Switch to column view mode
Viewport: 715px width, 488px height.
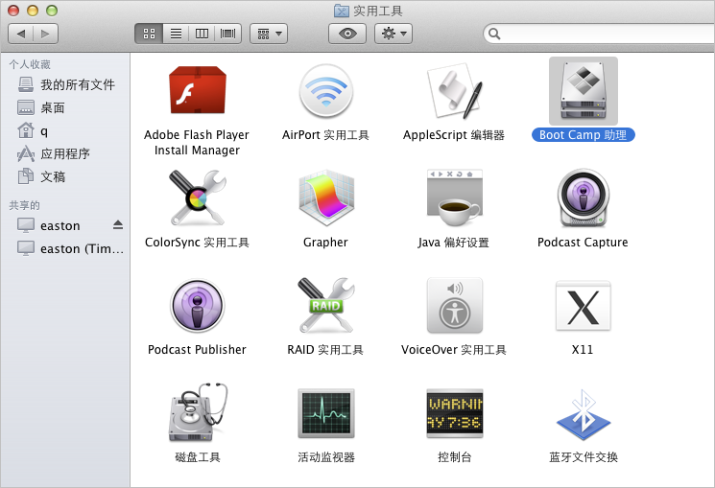coord(202,34)
